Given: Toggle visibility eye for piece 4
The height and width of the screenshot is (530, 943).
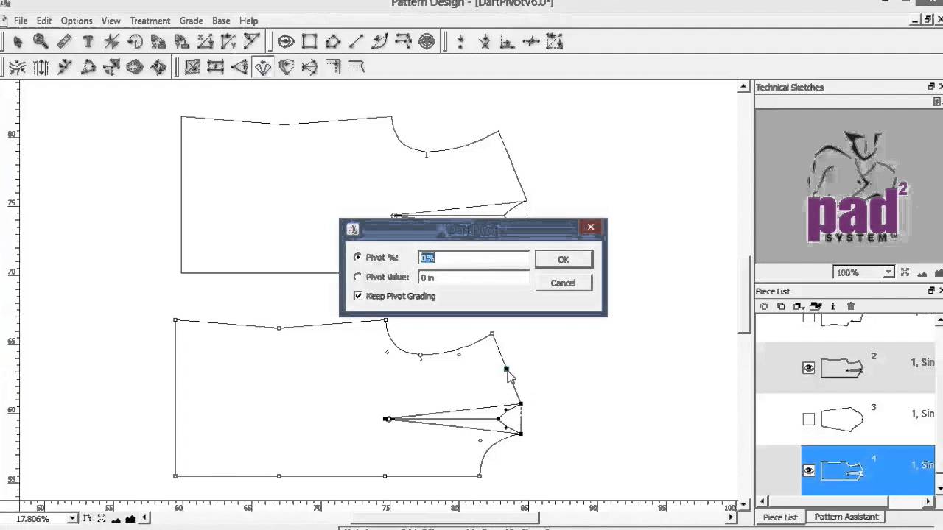Looking at the screenshot, I should 808,471.
